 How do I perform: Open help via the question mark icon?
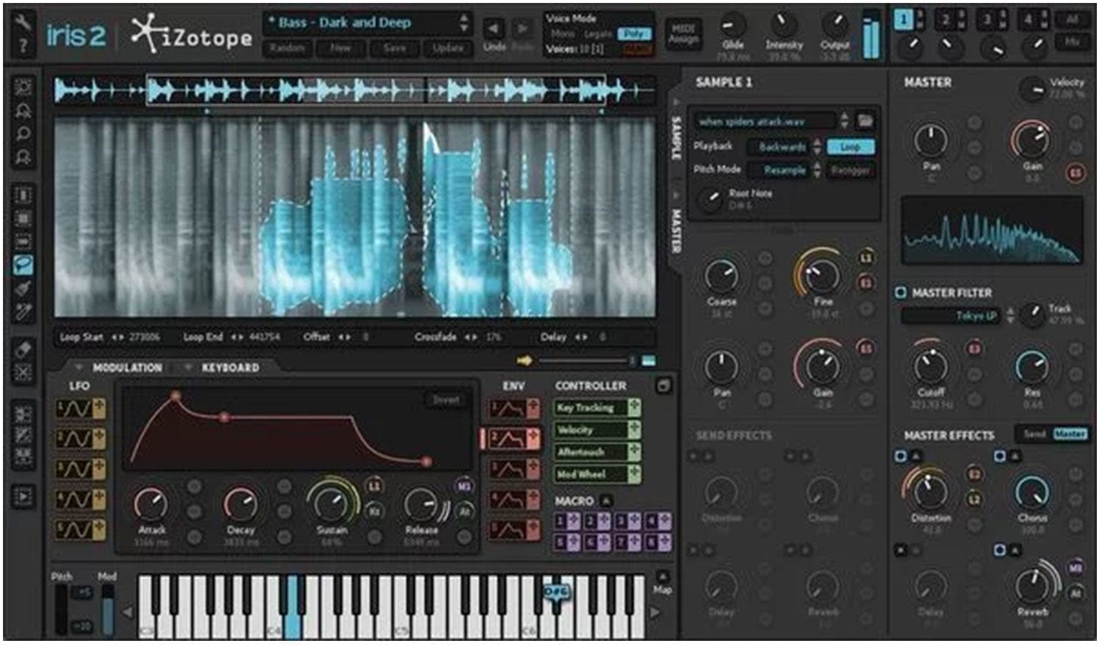[24, 46]
